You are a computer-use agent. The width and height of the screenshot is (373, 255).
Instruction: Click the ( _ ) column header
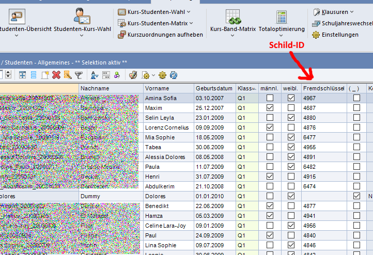356,88
